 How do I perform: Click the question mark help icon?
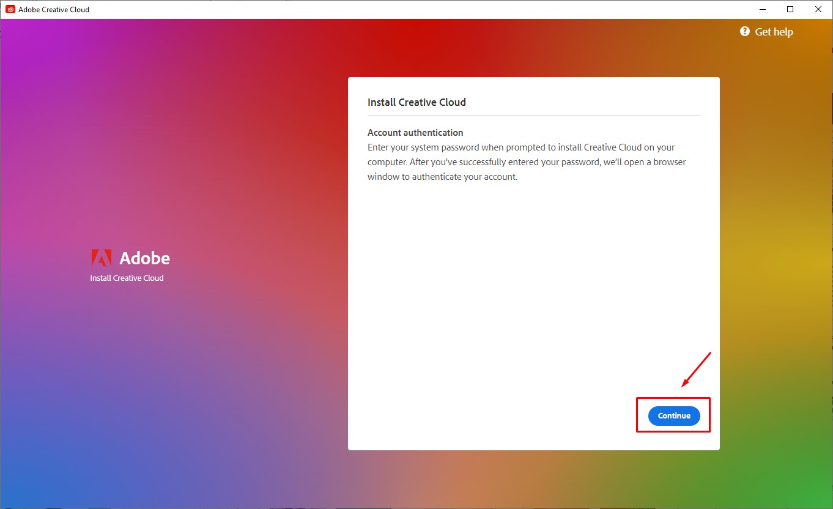point(744,31)
